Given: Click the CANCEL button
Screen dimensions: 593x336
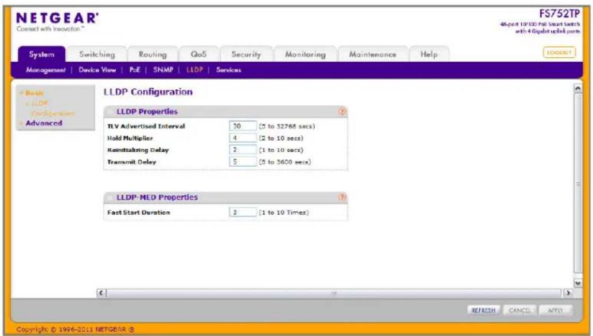Looking at the screenshot, I should 519,310.
